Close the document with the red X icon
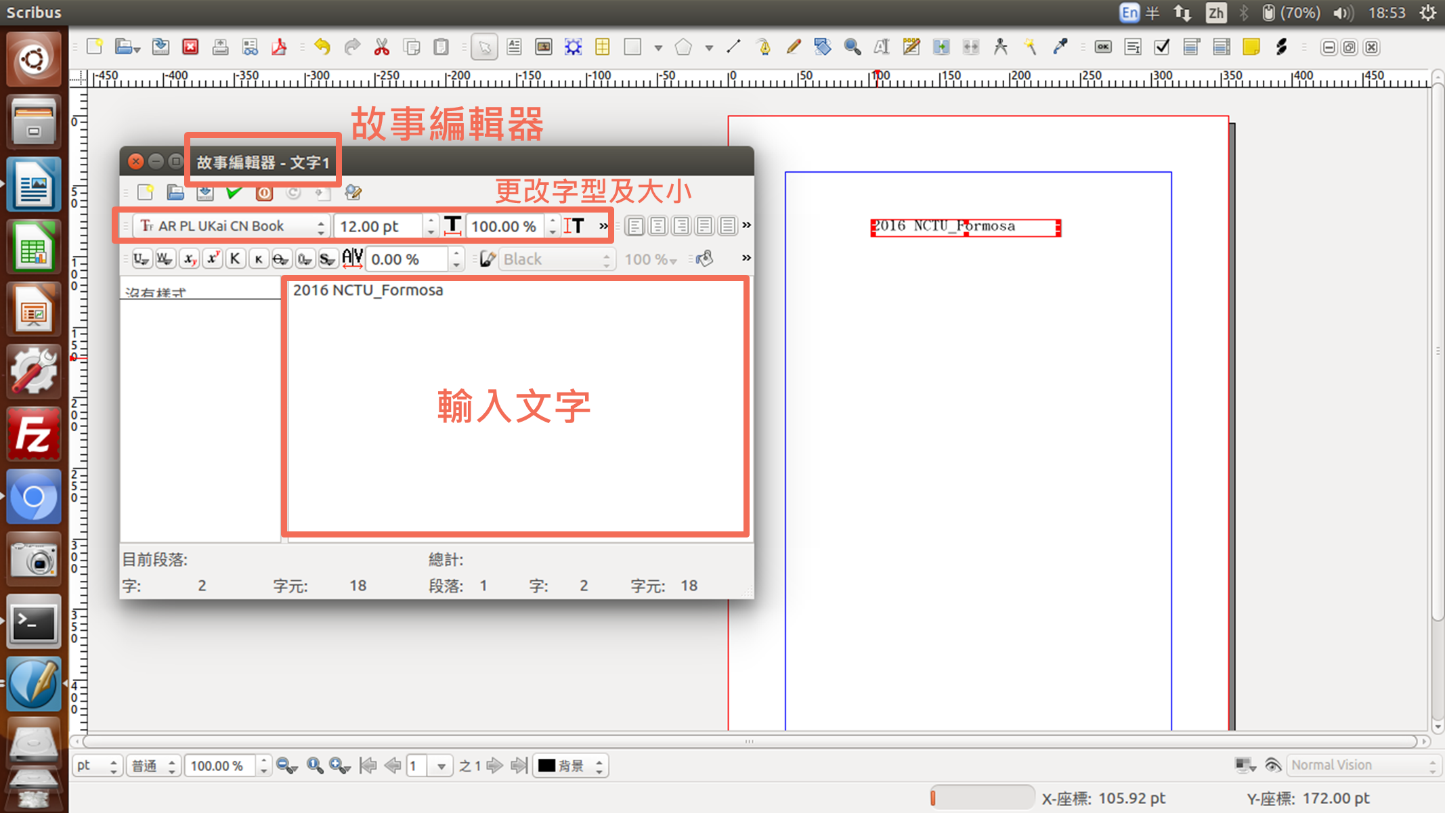This screenshot has width=1445, height=813. point(190,47)
